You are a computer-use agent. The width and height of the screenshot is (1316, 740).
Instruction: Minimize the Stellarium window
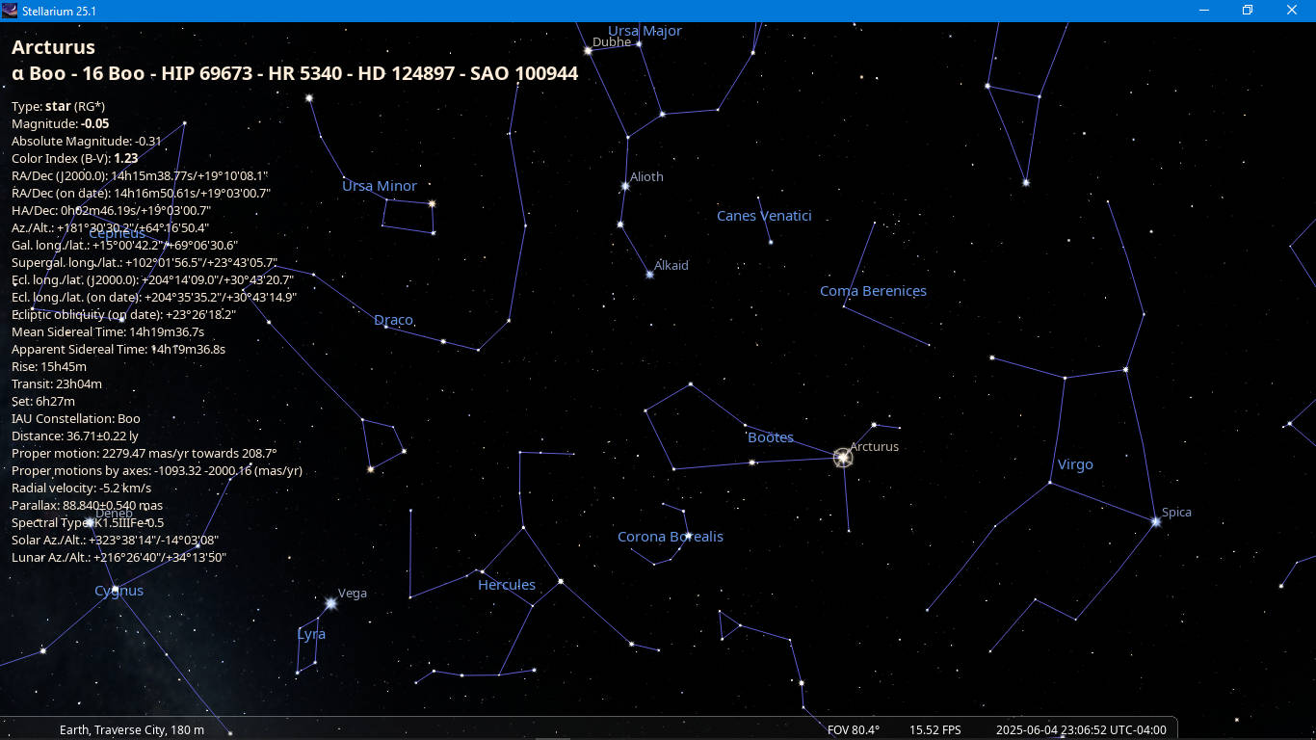pos(1204,11)
